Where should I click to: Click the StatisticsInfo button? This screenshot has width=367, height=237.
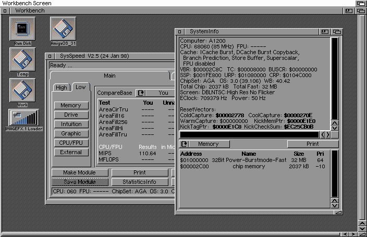[140, 182]
